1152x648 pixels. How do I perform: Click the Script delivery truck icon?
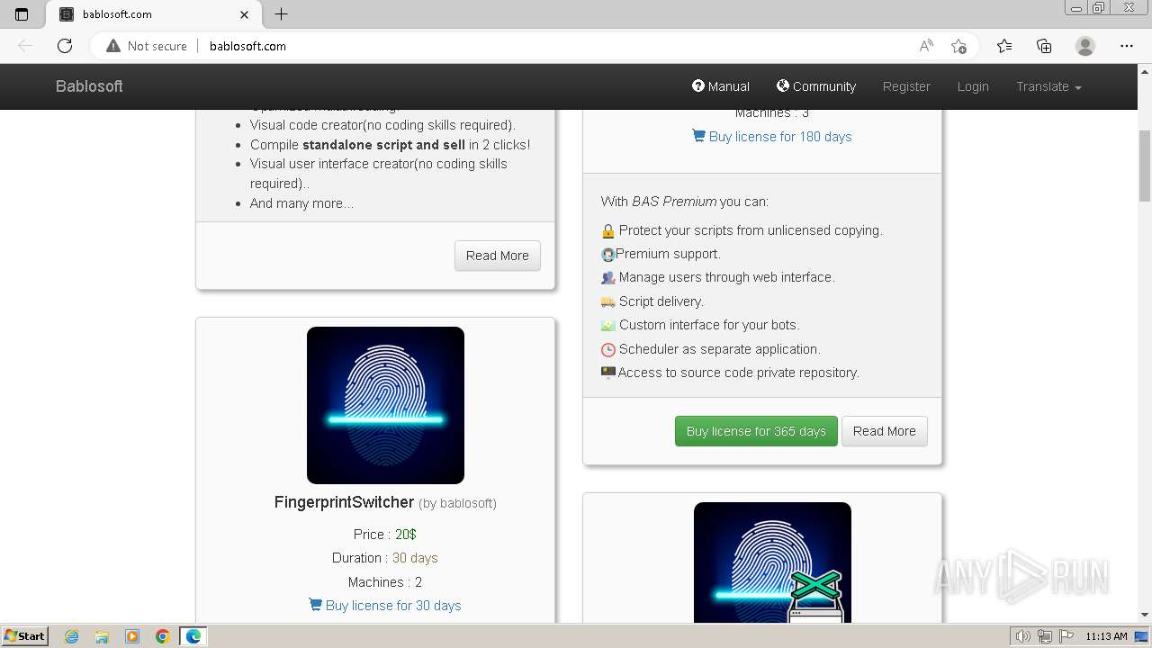tap(608, 302)
